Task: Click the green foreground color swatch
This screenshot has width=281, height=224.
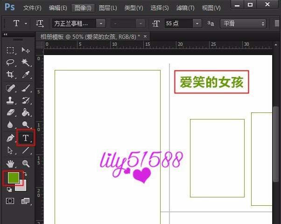Action: (x=13, y=178)
